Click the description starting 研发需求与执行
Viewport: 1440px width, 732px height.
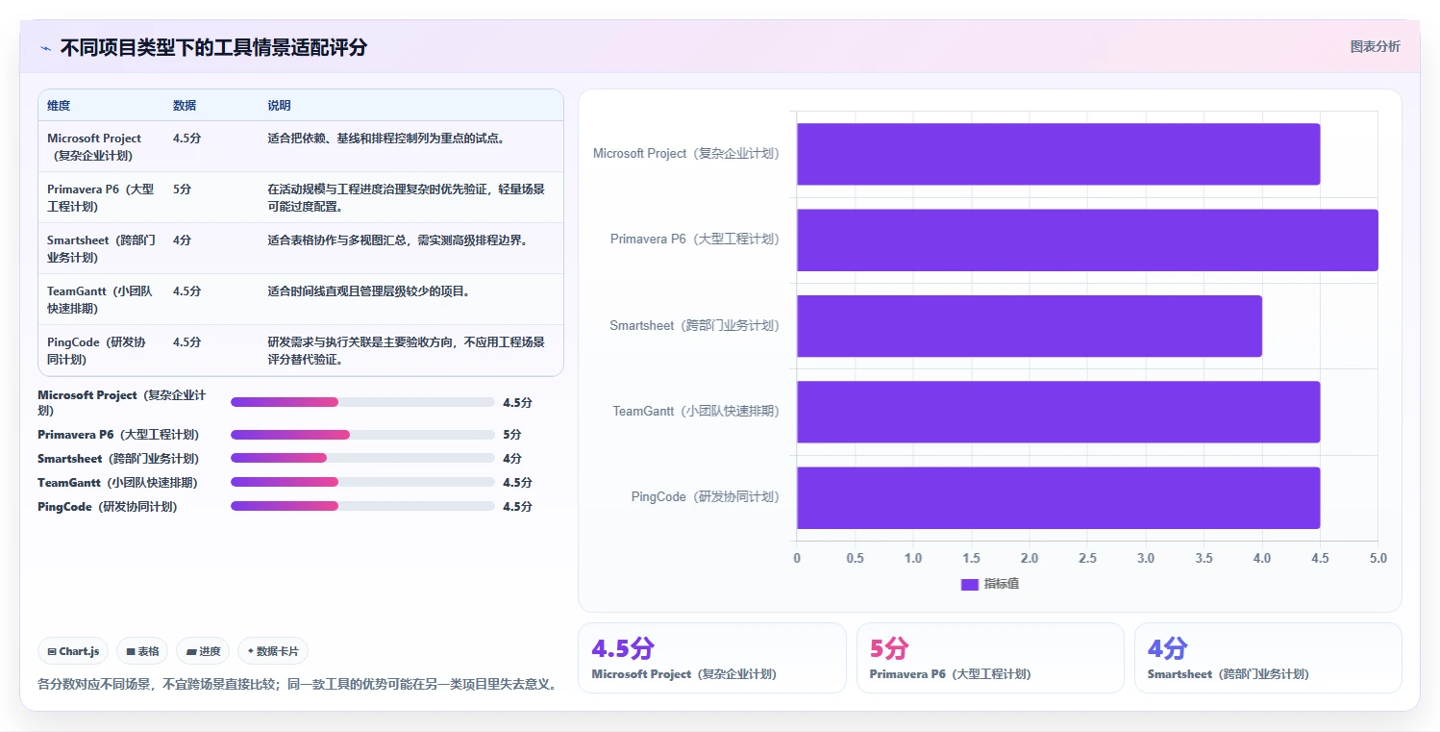(x=407, y=350)
